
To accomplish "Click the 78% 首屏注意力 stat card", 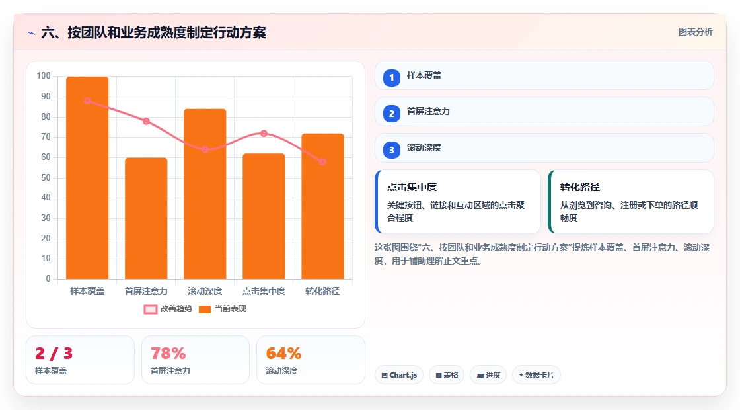I will (196, 360).
